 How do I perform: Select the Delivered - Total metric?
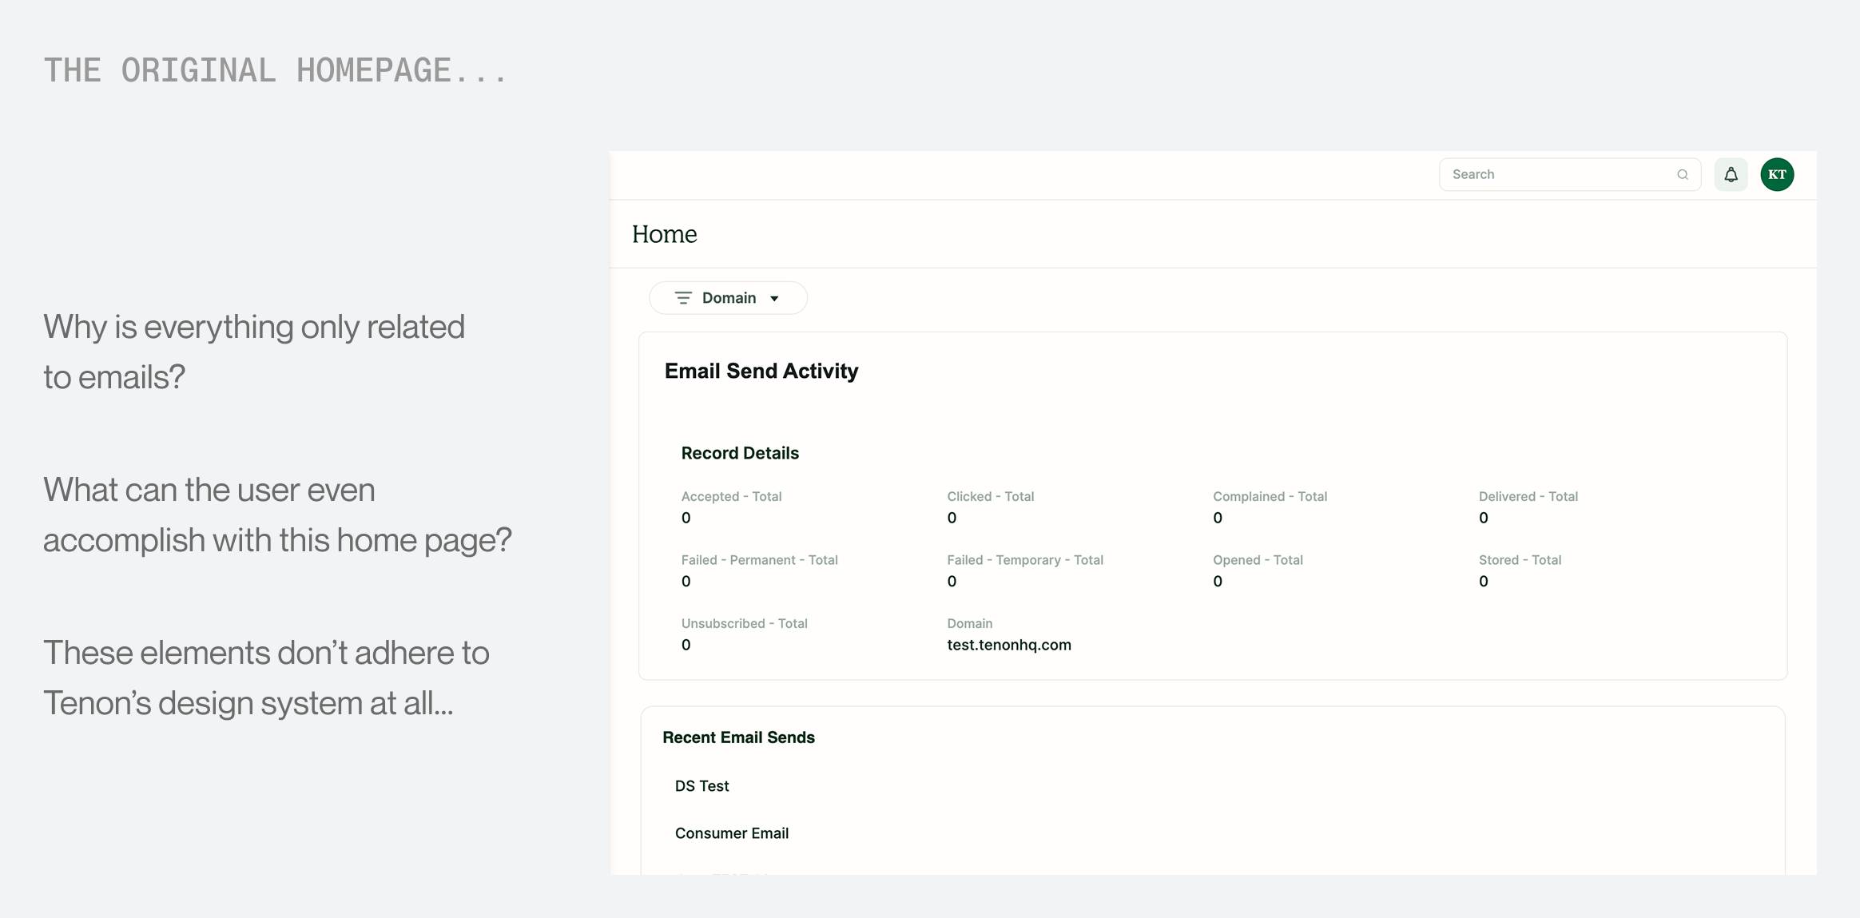point(1528,495)
